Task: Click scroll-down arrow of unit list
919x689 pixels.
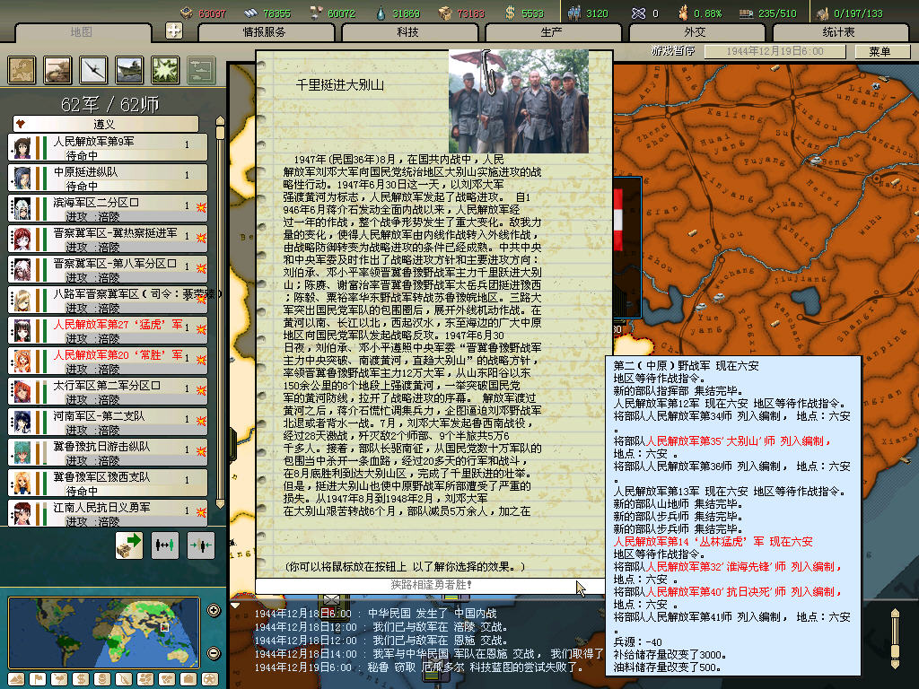Action: pyautogui.click(x=221, y=503)
